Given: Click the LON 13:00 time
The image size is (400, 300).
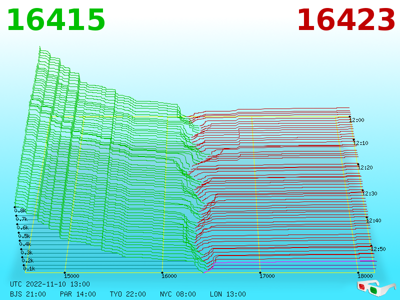Looking at the screenshot, I should pyautogui.click(x=228, y=294).
